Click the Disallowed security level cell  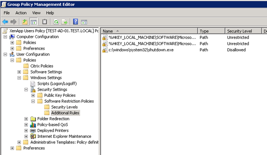[236, 50]
